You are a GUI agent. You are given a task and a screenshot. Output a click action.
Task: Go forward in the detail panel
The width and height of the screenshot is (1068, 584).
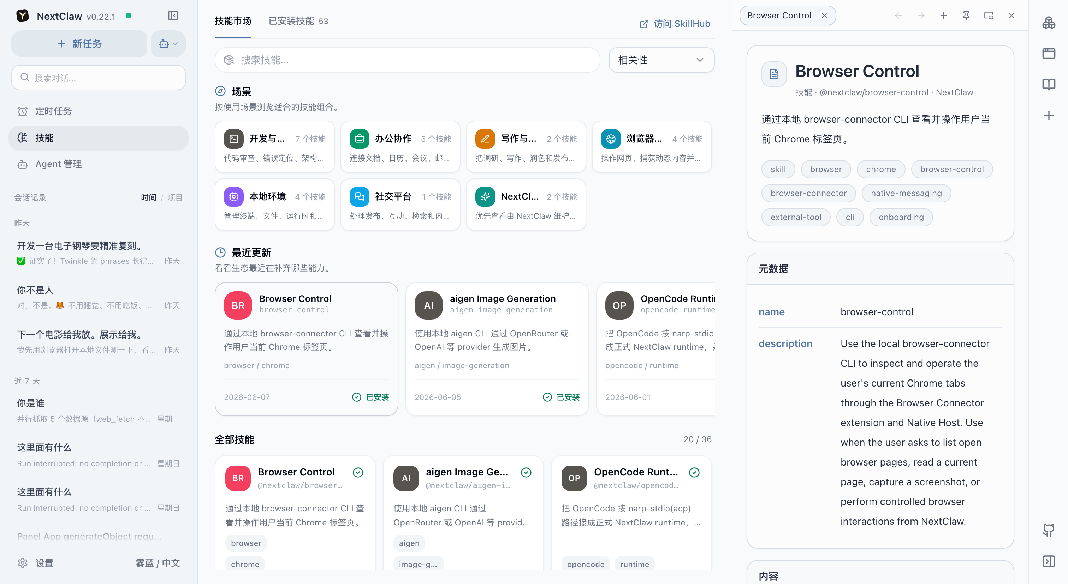pos(921,16)
